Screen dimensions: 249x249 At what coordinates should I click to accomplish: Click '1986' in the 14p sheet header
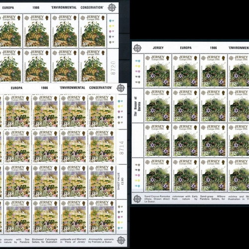point(44,88)
